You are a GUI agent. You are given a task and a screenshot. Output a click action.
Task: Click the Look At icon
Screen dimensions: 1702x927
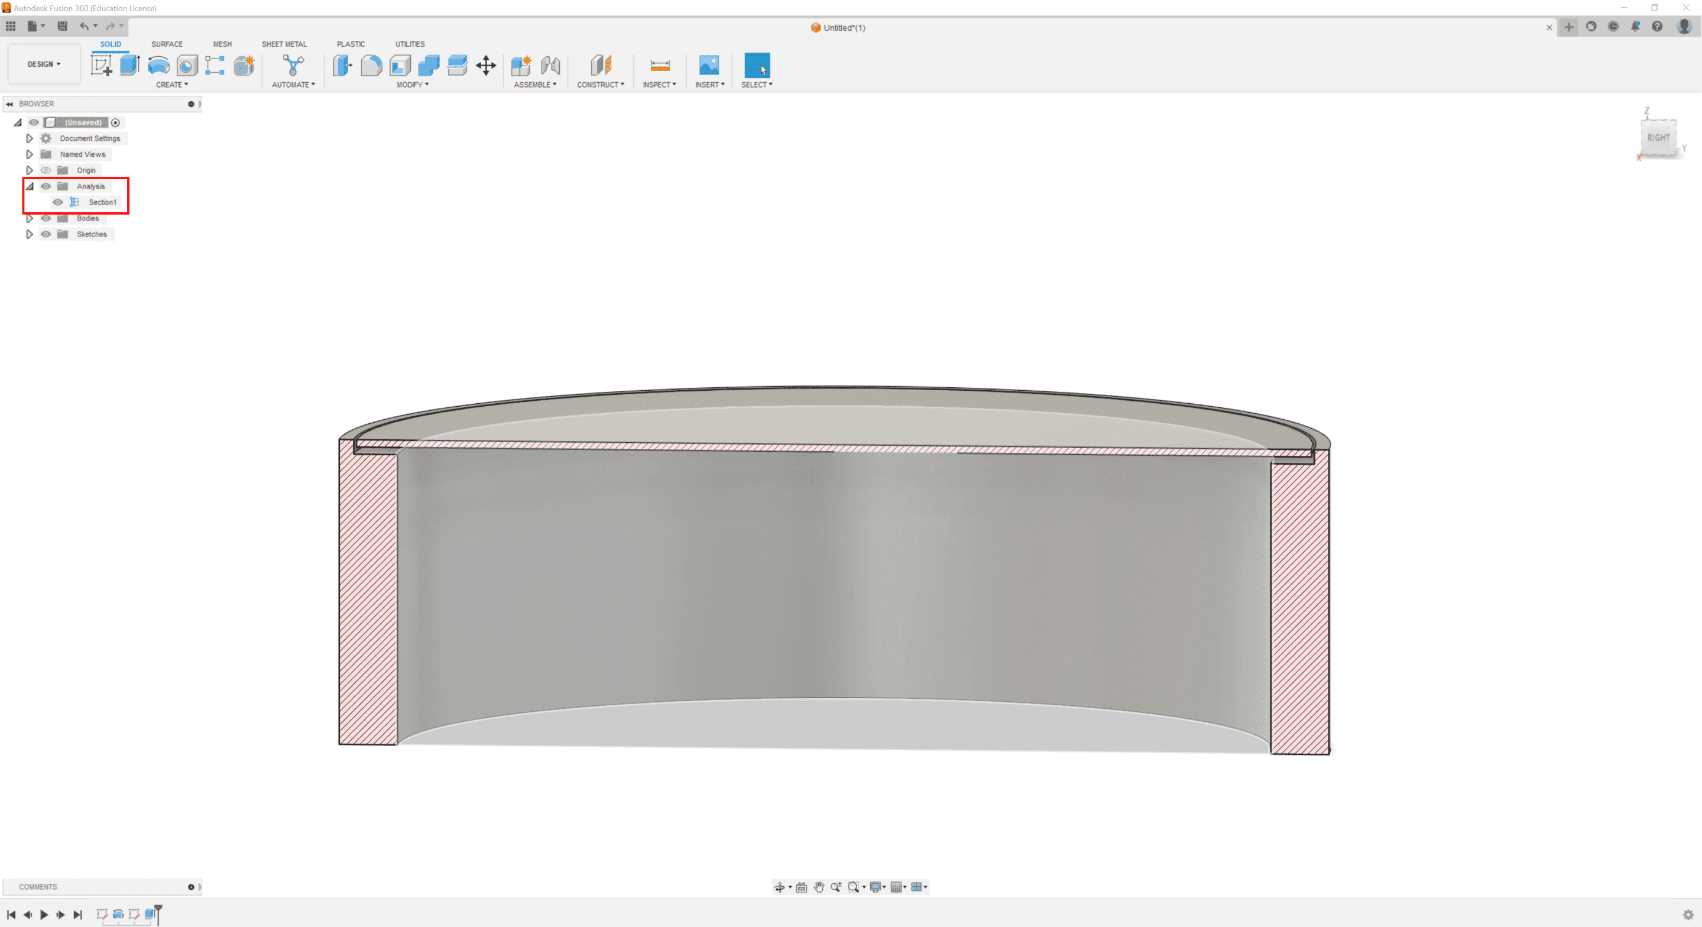tap(802, 887)
